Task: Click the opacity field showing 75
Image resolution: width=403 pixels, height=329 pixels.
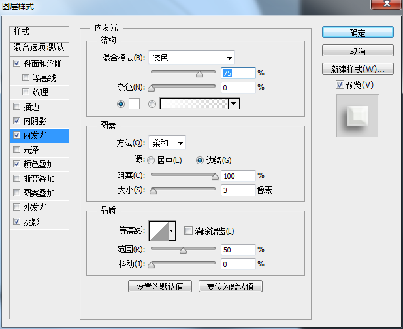Action: pyautogui.click(x=238, y=73)
